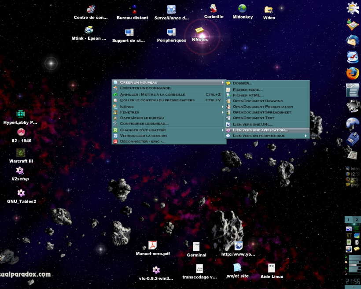Open the Germinal document icon
The height and width of the screenshot is (289, 361).
coord(196,247)
